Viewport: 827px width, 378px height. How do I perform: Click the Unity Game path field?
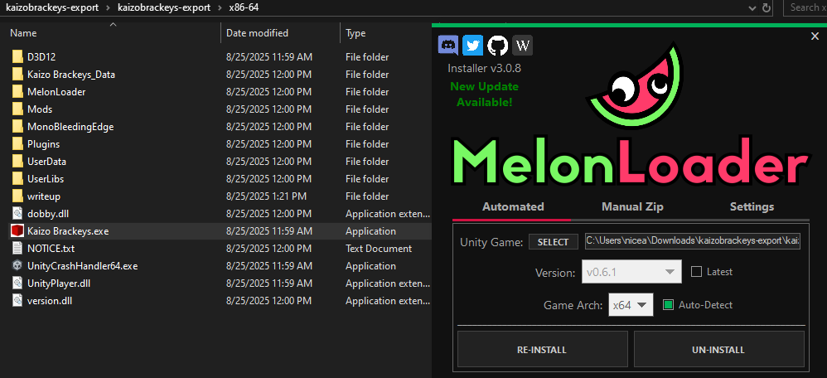(x=693, y=241)
